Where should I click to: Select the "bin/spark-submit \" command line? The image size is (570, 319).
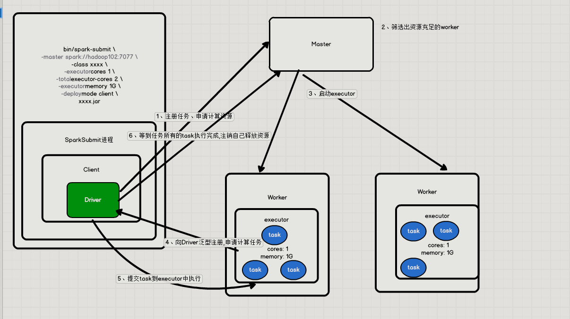coord(89,49)
